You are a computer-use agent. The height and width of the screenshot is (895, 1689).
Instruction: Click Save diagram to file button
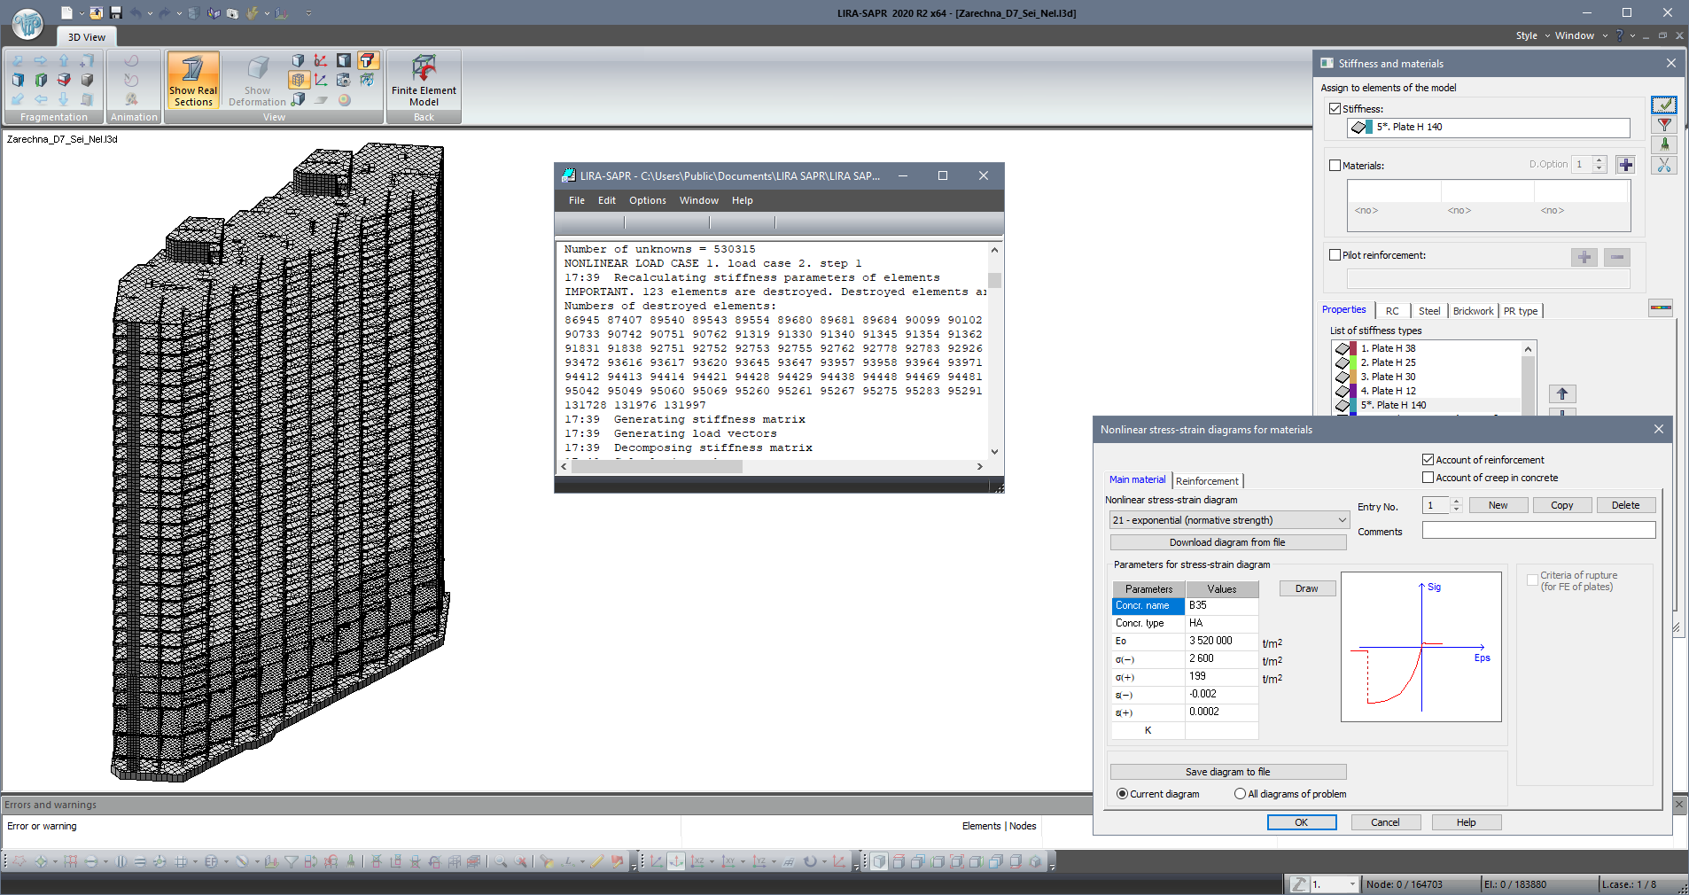coord(1227,772)
